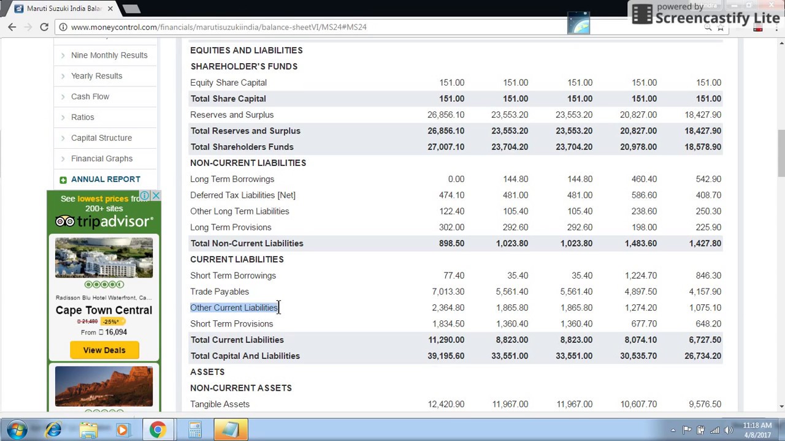Click the AdChoices info icon on the ad
The width and height of the screenshot is (785, 441).
point(145,196)
